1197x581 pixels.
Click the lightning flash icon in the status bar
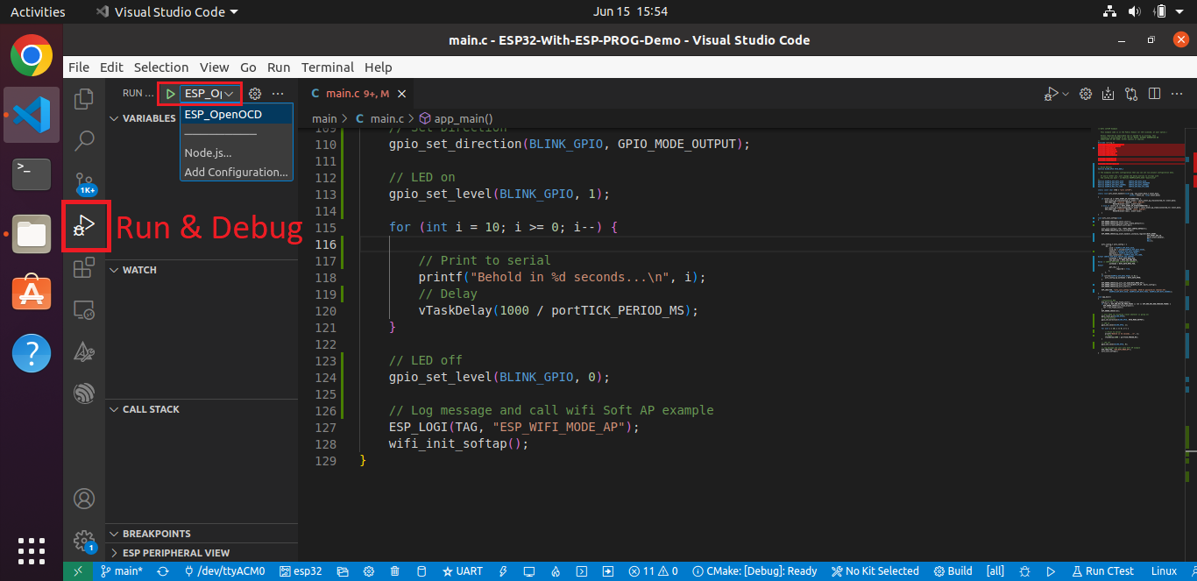(x=503, y=571)
